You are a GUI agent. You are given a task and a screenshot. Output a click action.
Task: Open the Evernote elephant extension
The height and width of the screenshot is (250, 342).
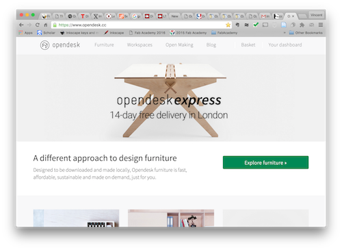(237, 25)
